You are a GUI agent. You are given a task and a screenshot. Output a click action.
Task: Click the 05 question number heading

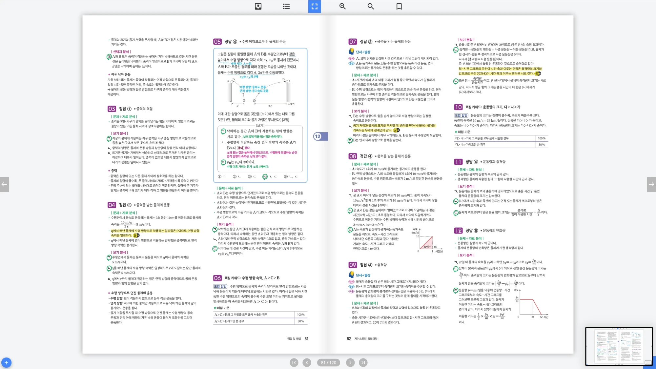coord(217,42)
